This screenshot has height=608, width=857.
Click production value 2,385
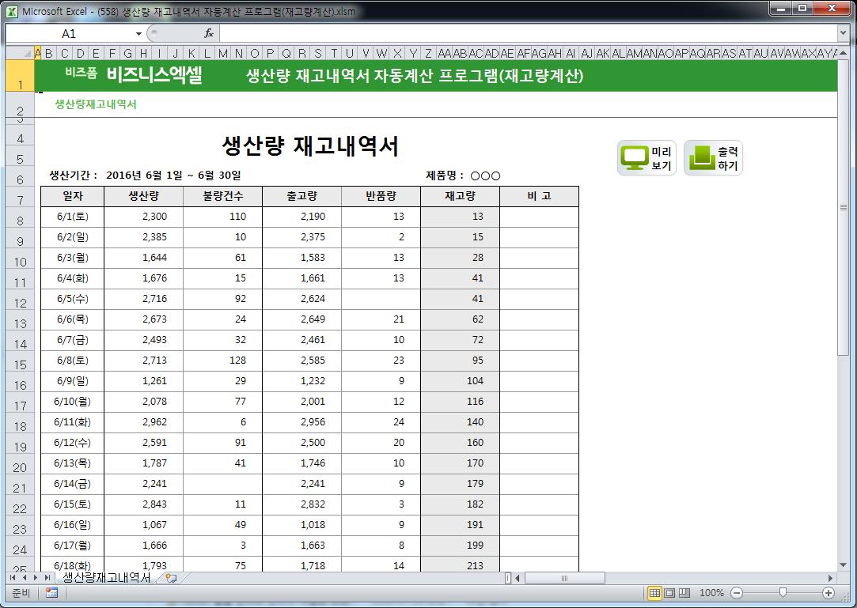click(x=144, y=237)
